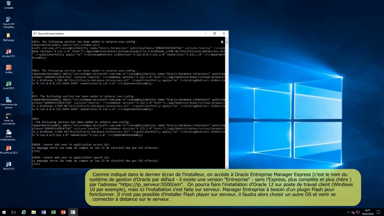
Task: Show hidden system tray icons
Action: coord(348,212)
